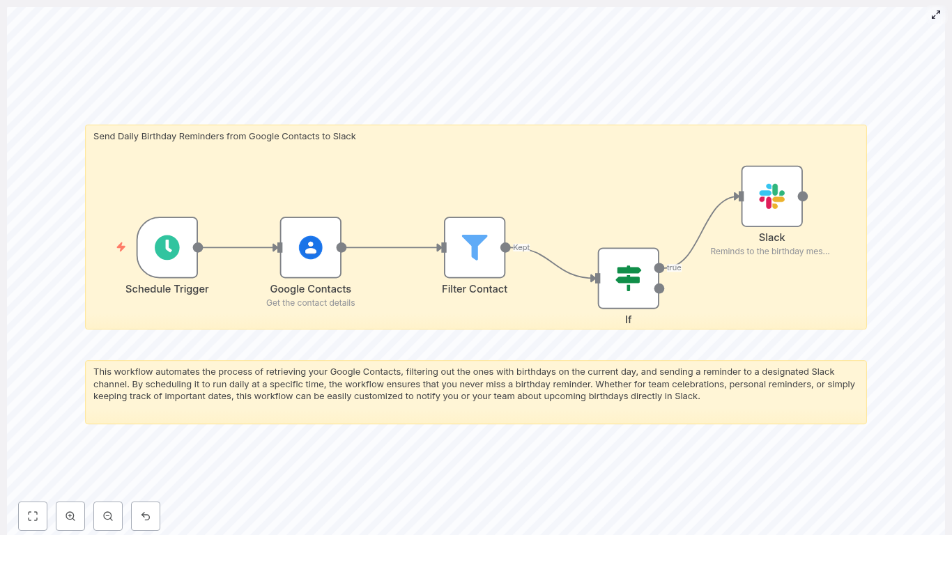Click the Slack birthday message subtitle

[769, 251]
